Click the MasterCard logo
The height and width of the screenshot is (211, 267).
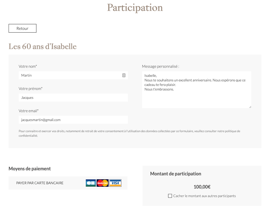click(x=103, y=183)
